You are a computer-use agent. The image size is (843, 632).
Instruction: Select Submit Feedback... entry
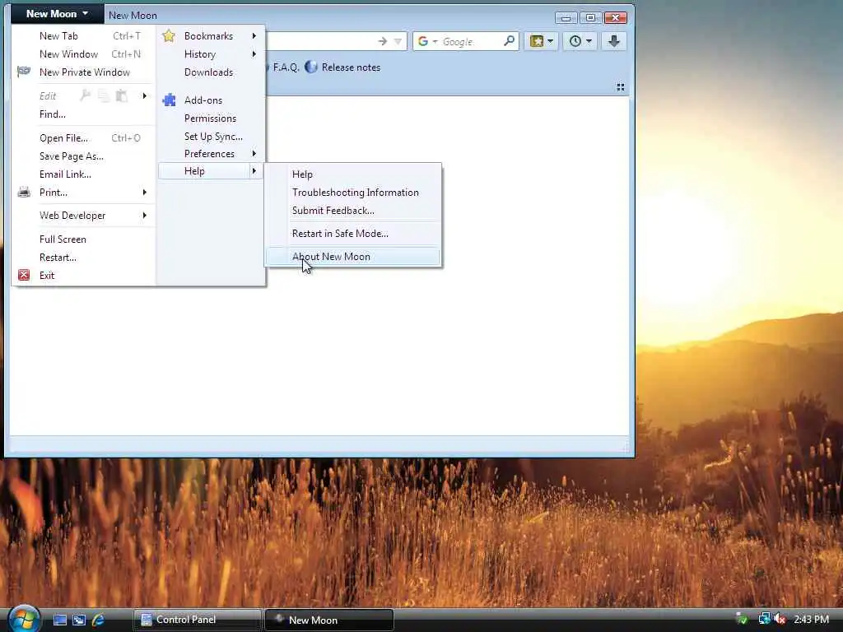tap(333, 211)
